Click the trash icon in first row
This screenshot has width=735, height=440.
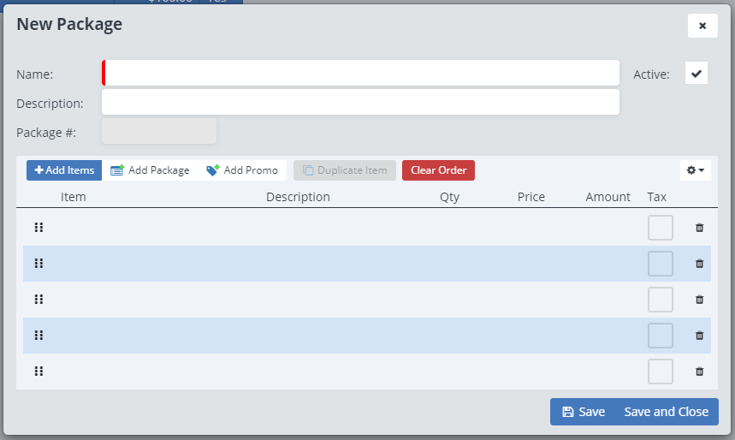699,228
